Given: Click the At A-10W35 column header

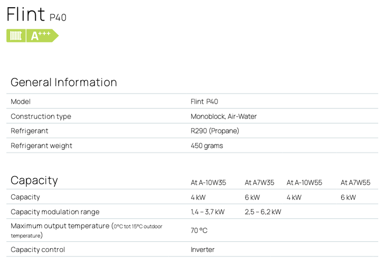Looking at the screenshot, I should coord(208,182).
